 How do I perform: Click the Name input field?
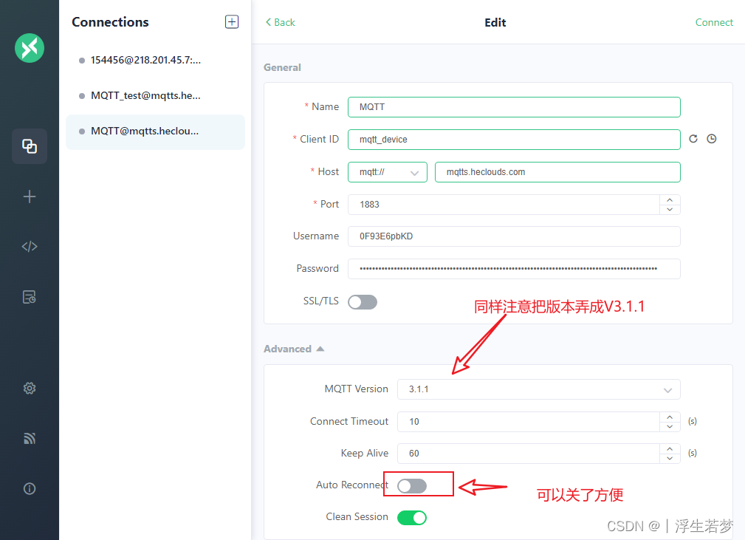click(514, 107)
